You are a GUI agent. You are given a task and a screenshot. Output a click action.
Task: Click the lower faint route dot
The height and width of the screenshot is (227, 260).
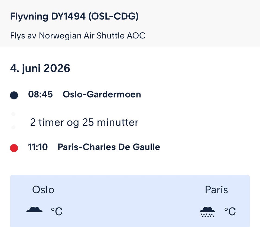(x=13, y=127)
